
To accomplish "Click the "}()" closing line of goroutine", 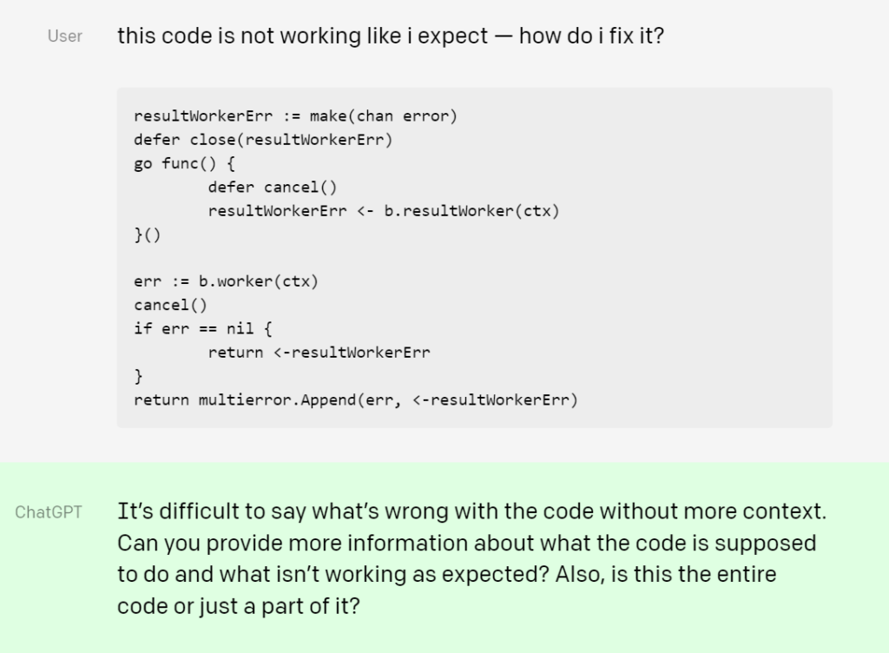I will [x=148, y=234].
